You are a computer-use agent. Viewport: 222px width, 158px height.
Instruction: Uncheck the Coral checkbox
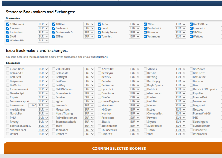click(99, 28)
